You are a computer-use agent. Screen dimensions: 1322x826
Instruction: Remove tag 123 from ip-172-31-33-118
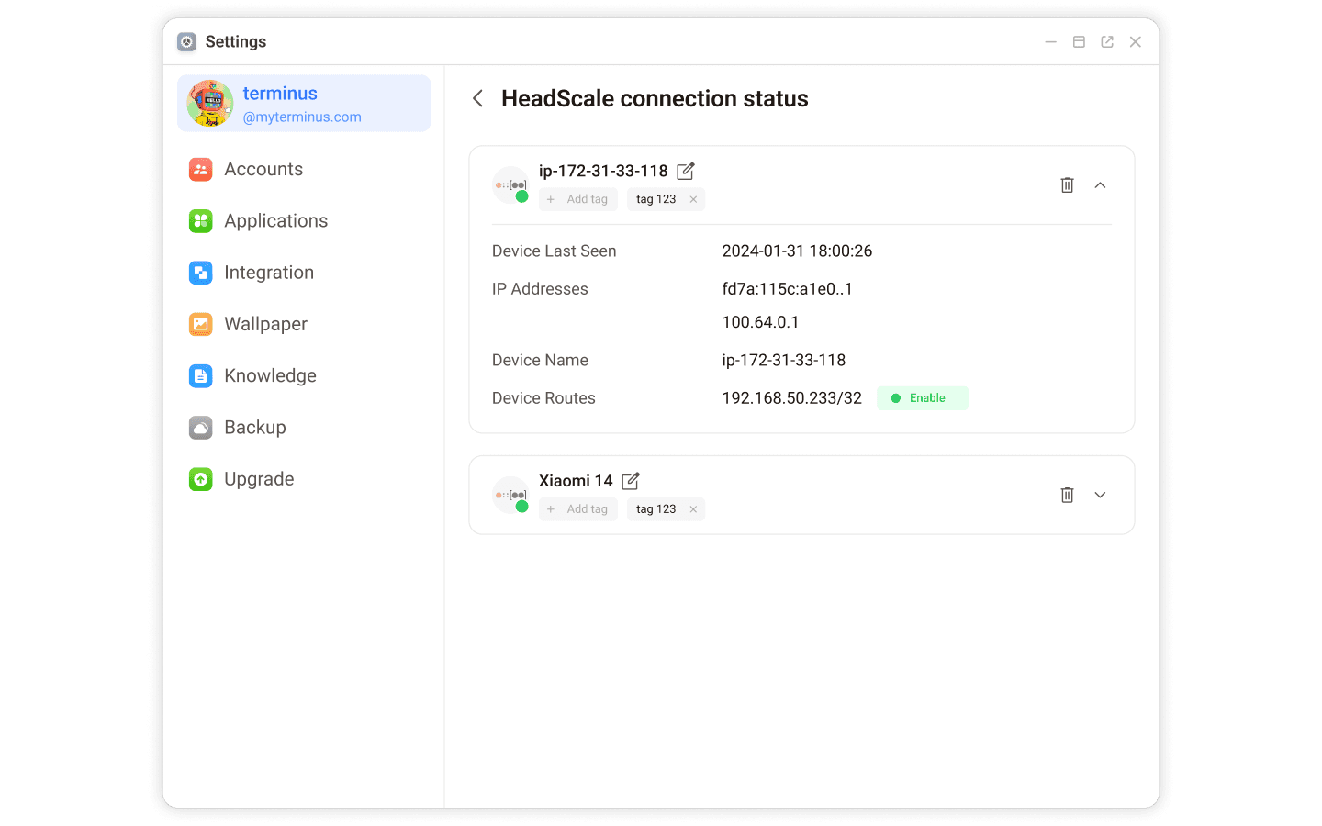point(693,199)
